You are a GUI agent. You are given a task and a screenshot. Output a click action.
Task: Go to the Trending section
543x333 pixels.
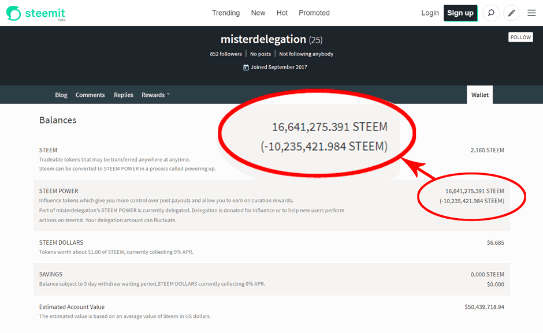(x=226, y=13)
